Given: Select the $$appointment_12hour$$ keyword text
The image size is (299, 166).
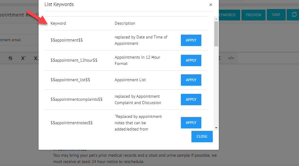Looking at the screenshot, I should [x=74, y=60].
